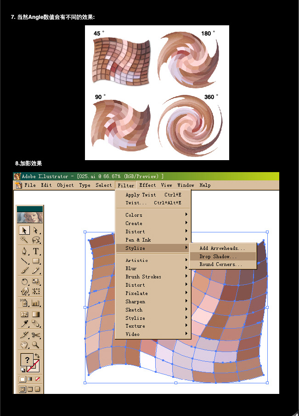The image size is (299, 416).
Task: Select the black arrow Selection tool
Action: pyautogui.click(x=24, y=230)
